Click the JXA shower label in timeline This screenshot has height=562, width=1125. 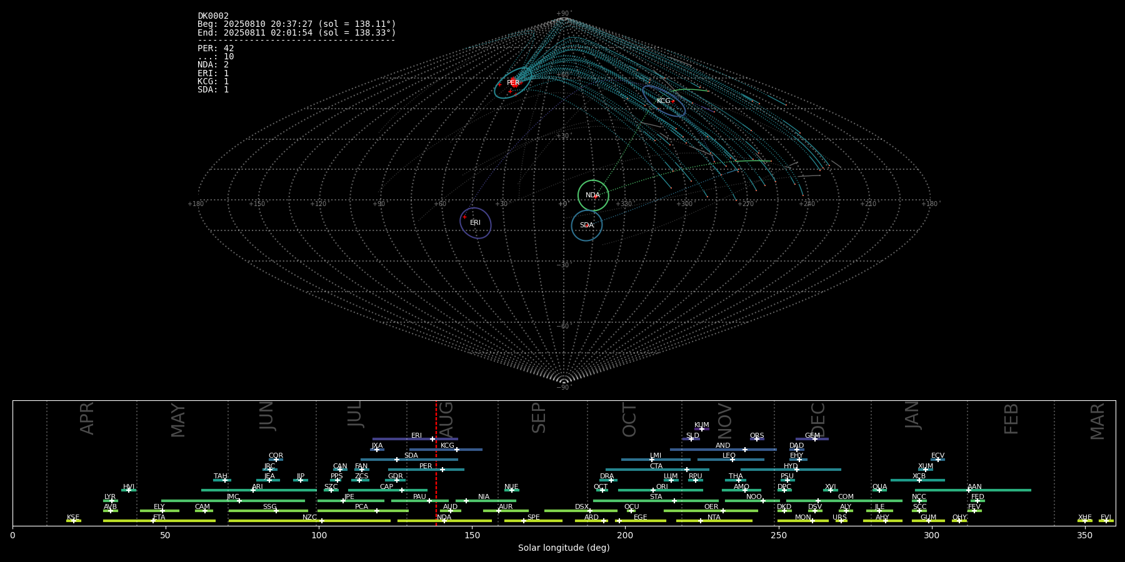[x=377, y=446]
